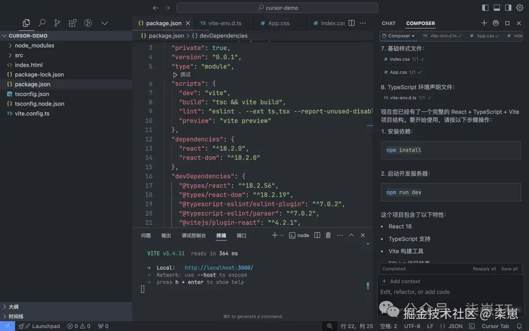Open the Source Control view icon

[x=57, y=23]
